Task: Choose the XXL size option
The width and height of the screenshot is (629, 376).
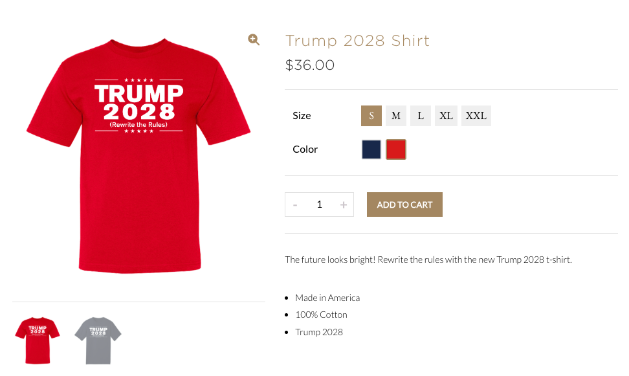Action: click(x=476, y=116)
